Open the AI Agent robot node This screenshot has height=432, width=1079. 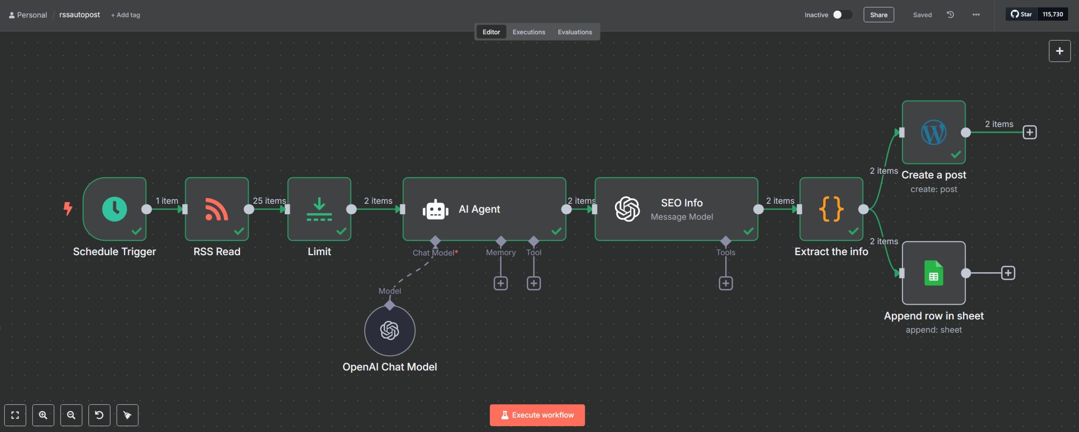coord(484,209)
